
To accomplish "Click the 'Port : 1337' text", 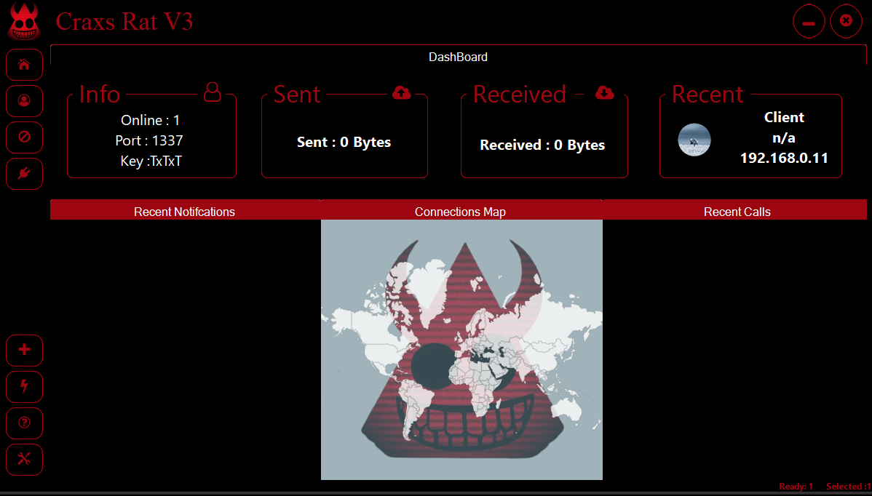I will 149,140.
